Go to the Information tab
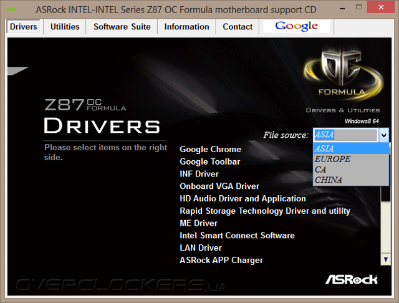The height and width of the screenshot is (303, 399). (186, 26)
